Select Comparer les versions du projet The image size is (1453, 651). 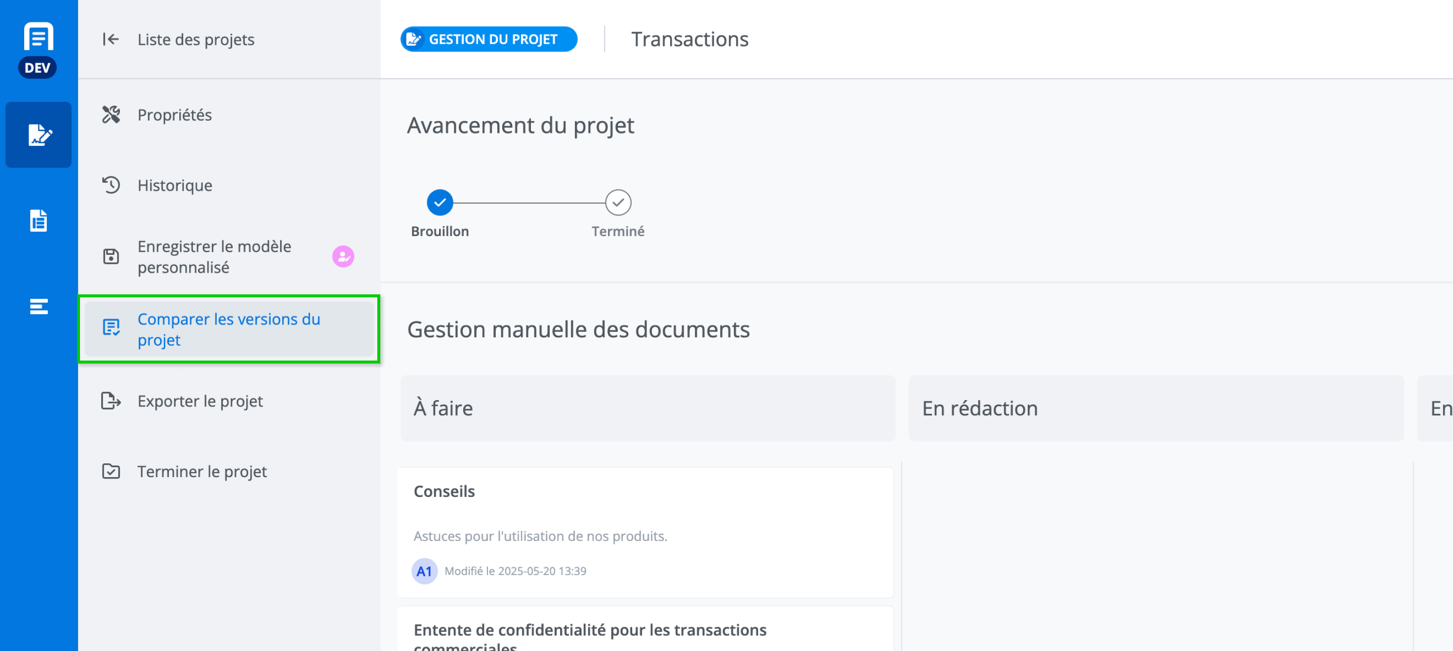click(x=229, y=329)
